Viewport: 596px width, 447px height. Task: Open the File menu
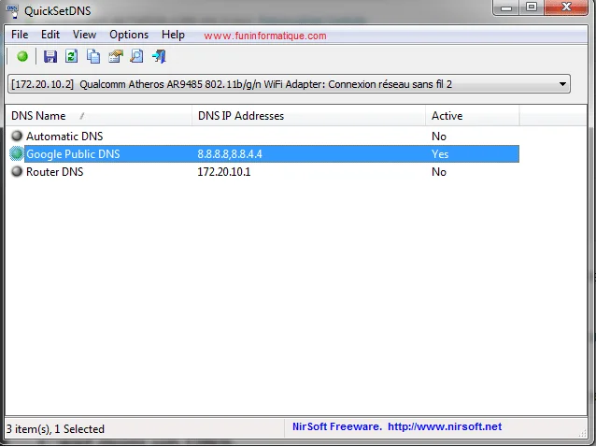tap(20, 35)
